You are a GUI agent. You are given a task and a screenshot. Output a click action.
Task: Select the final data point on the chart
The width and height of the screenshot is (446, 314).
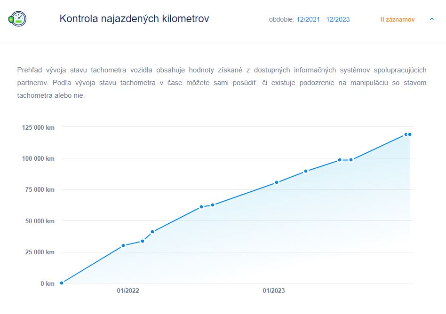[x=410, y=134]
